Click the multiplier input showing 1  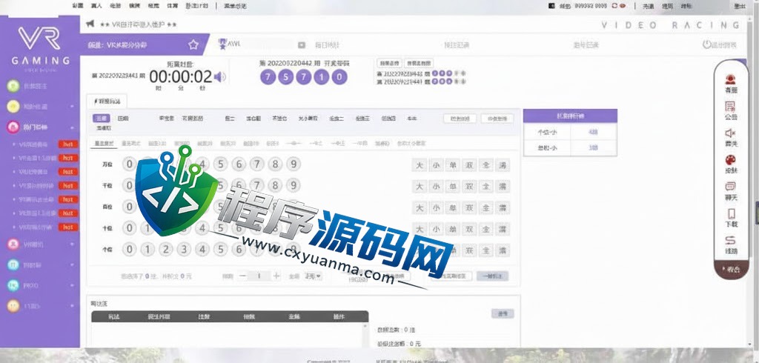259,276
